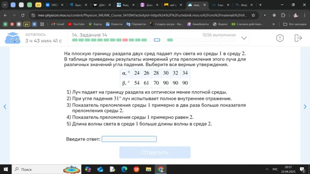Open the browser profile avatar

click(296, 15)
